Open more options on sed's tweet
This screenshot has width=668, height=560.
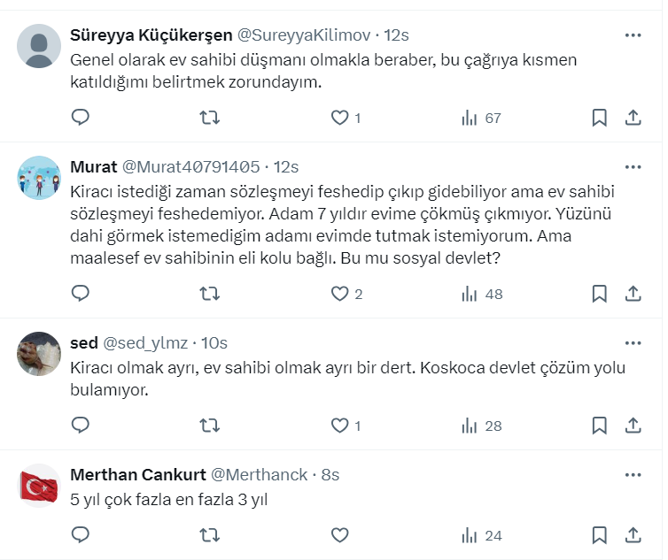(x=633, y=342)
